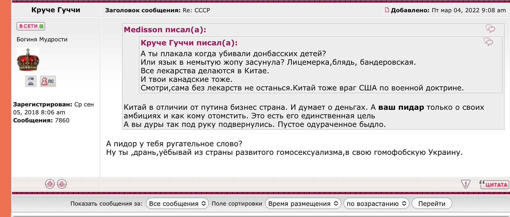This screenshot has height=217, width=510.
Task: Jump to top using up arrow
Action: coord(50,184)
